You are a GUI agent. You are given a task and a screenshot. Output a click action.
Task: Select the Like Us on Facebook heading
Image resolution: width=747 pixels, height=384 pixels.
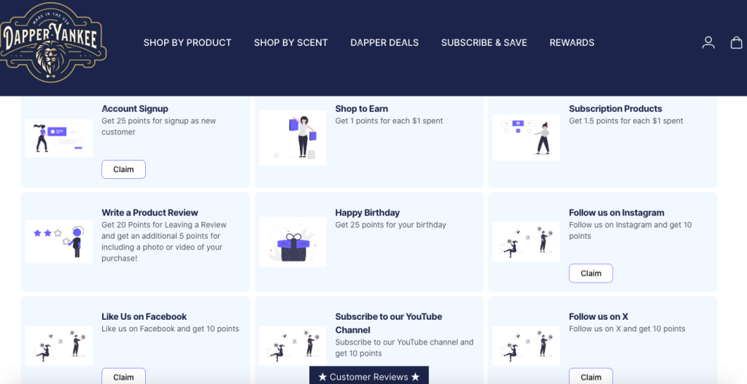(144, 317)
